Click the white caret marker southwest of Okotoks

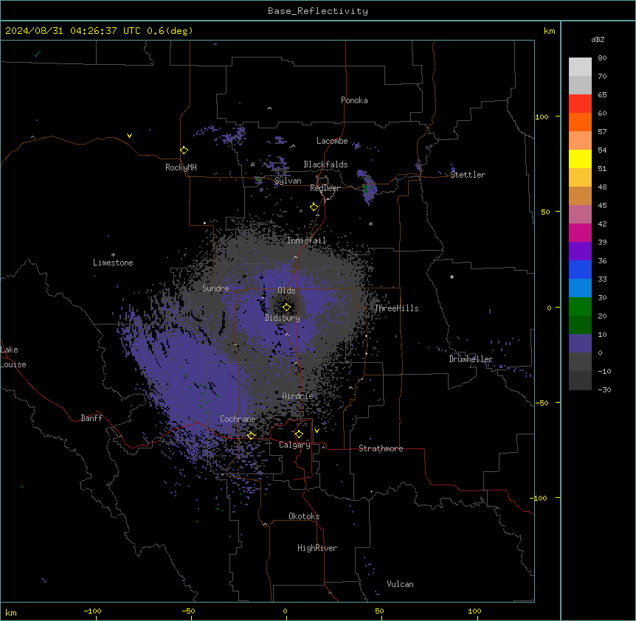266,524
